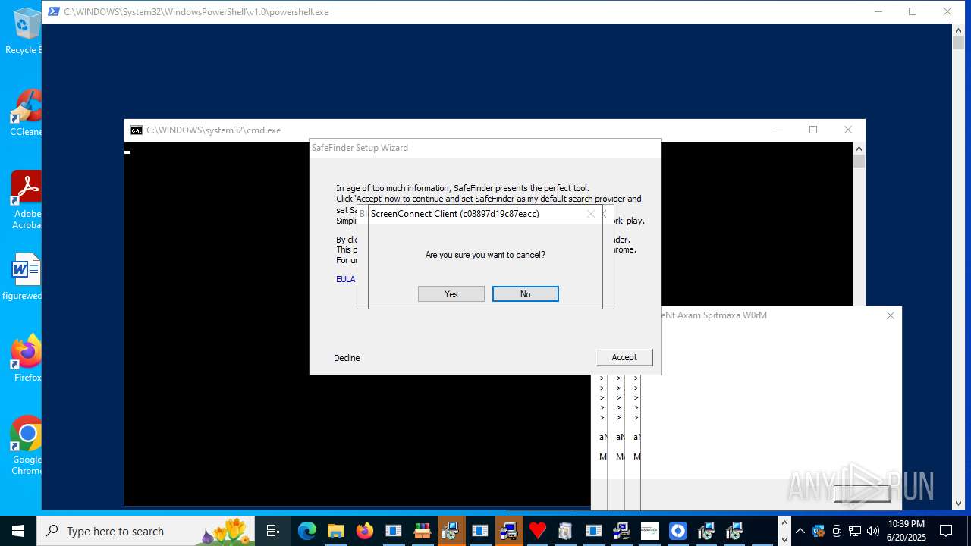The width and height of the screenshot is (971, 546).
Task: Open Firefox desktop shortcut
Action: 27,358
